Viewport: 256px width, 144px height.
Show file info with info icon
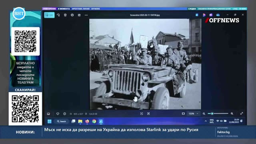point(65,114)
